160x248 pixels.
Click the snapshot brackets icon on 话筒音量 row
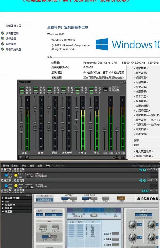[27, 187]
